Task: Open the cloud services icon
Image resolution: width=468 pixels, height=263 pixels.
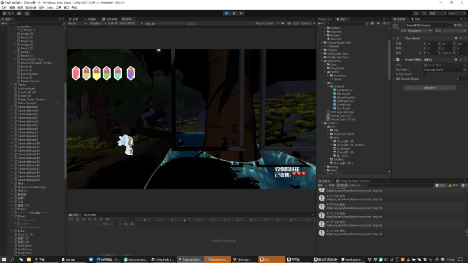Action: click(19, 13)
